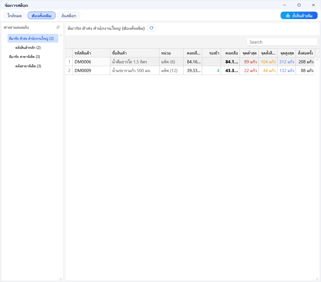Select the ต้องสั่งเพิ่ม tab
Viewport: 321px width, 282px height.
[x=42, y=16]
